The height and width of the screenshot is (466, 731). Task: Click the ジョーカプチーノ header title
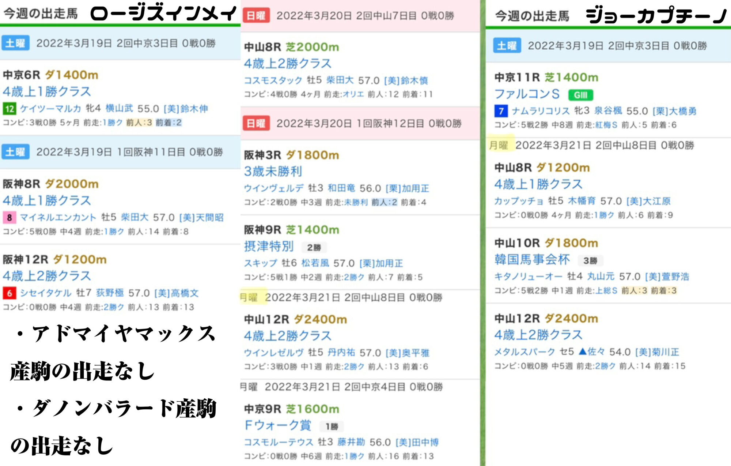(656, 16)
